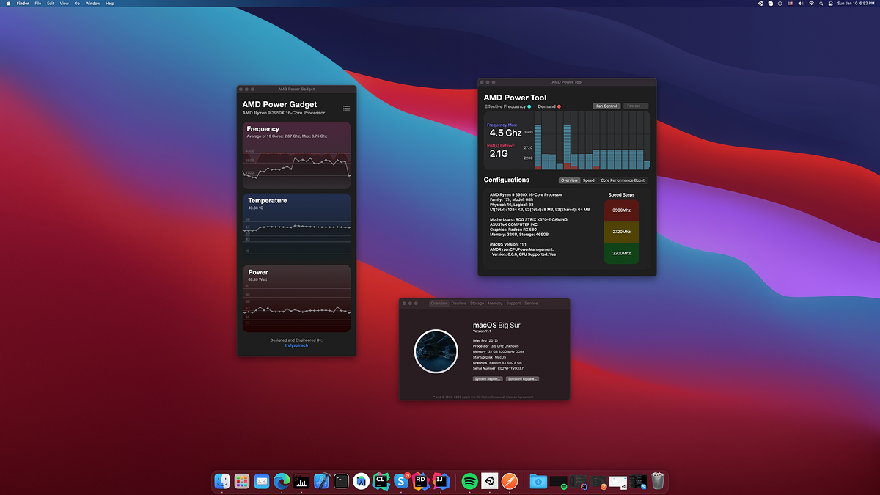Launch Microsoft Edge from the Dock
Image resolution: width=880 pixels, height=495 pixels.
pyautogui.click(x=282, y=481)
